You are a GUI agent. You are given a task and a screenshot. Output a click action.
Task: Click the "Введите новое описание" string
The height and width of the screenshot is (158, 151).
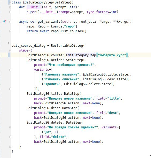coord(70,113)
